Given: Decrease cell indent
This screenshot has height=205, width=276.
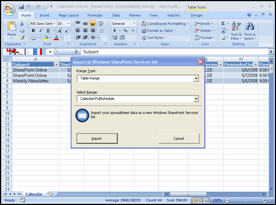Looking at the screenshot, I should click(78, 37).
